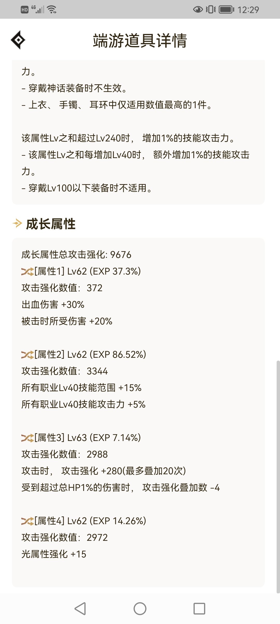Tap the shuffle icon beside 属性1
Image resolution: width=280 pixels, height=624 pixels.
[x=27, y=272]
